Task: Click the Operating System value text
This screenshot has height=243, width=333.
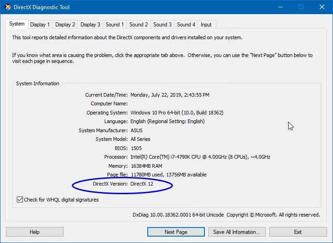Action: tap(177, 113)
